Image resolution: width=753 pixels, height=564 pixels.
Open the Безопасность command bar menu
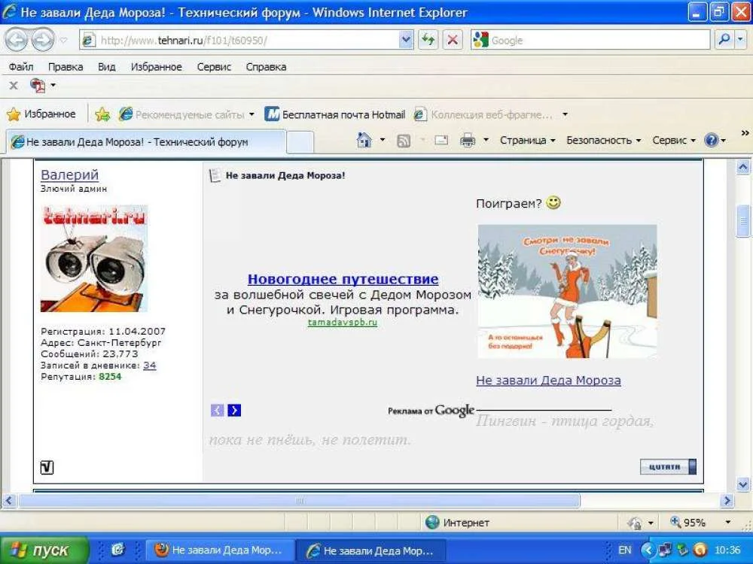(x=603, y=140)
